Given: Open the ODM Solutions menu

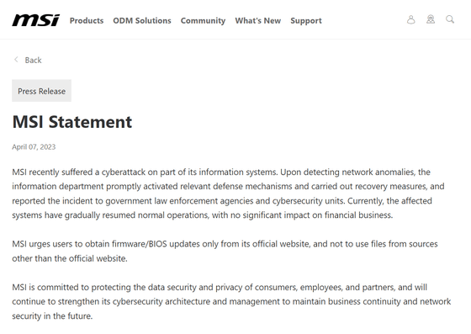Looking at the screenshot, I should coord(142,20).
